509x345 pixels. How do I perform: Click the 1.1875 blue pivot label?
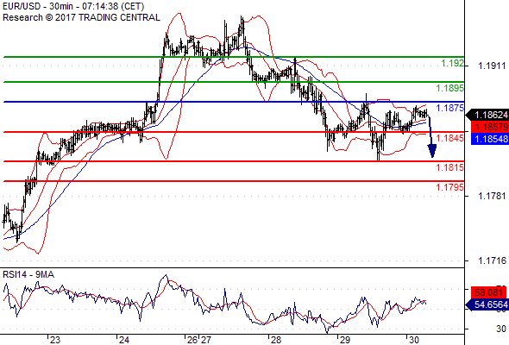[x=450, y=108]
